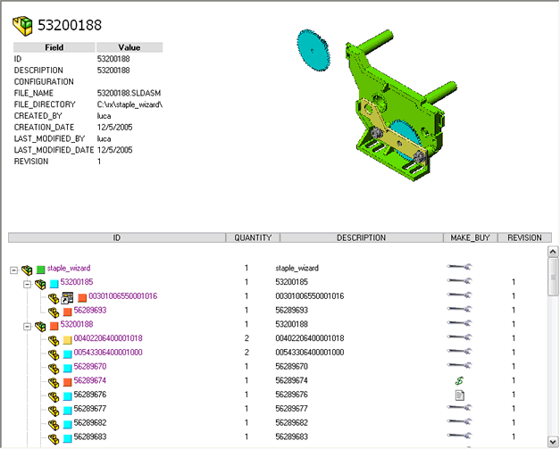Click the make wrench icon for staple_wizard
Viewport: 560px width, 449px height.
[459, 267]
